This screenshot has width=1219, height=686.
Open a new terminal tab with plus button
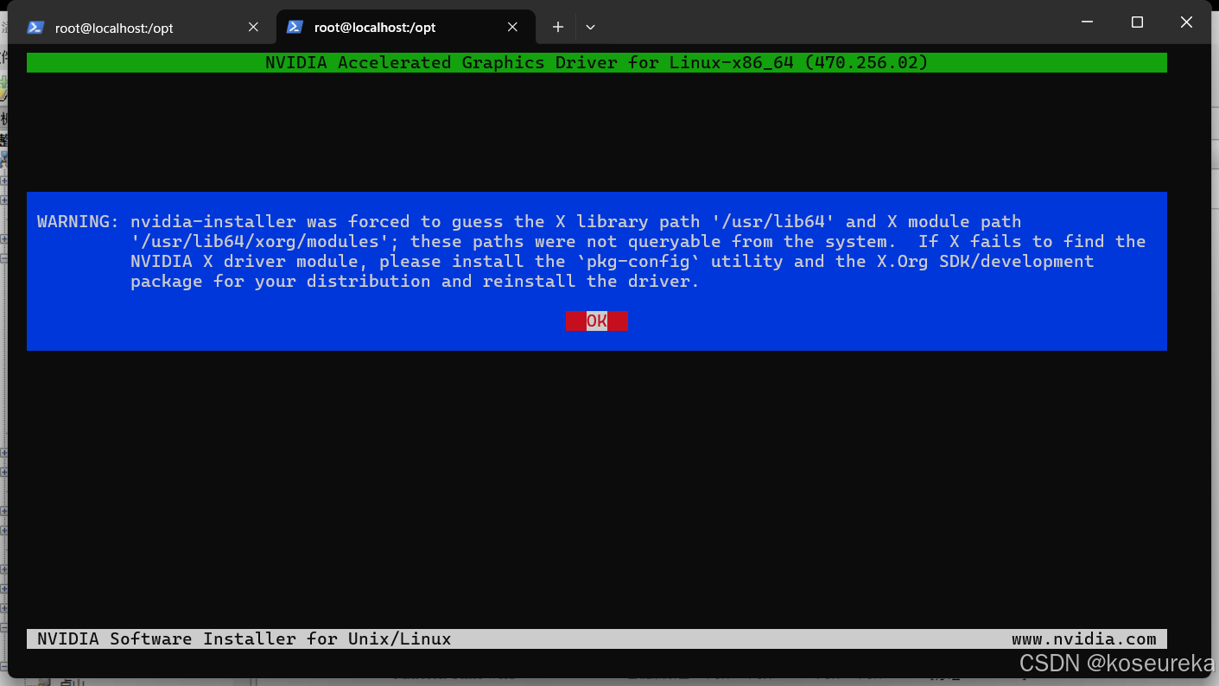pyautogui.click(x=558, y=28)
